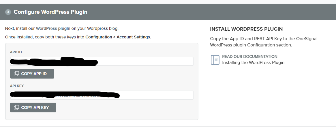This screenshot has width=336, height=127.
Task: Open the WordPress plugin link
Action: 53,28
